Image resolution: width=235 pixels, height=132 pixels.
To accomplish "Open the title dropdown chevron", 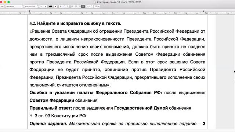I will (143, 2).
